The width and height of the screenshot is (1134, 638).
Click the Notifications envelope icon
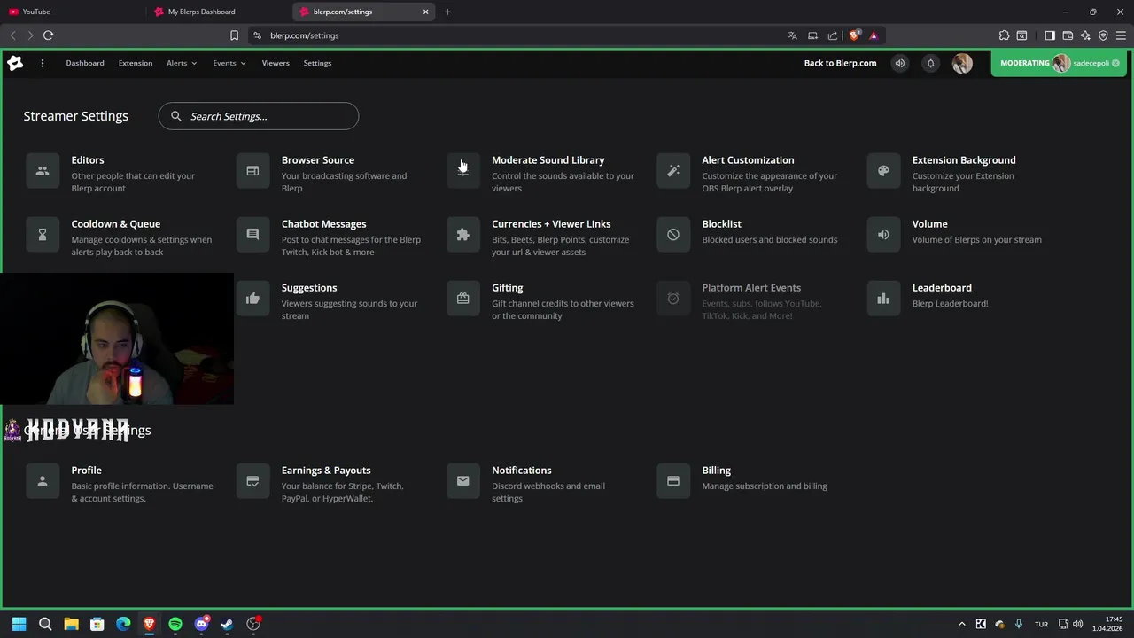462,481
